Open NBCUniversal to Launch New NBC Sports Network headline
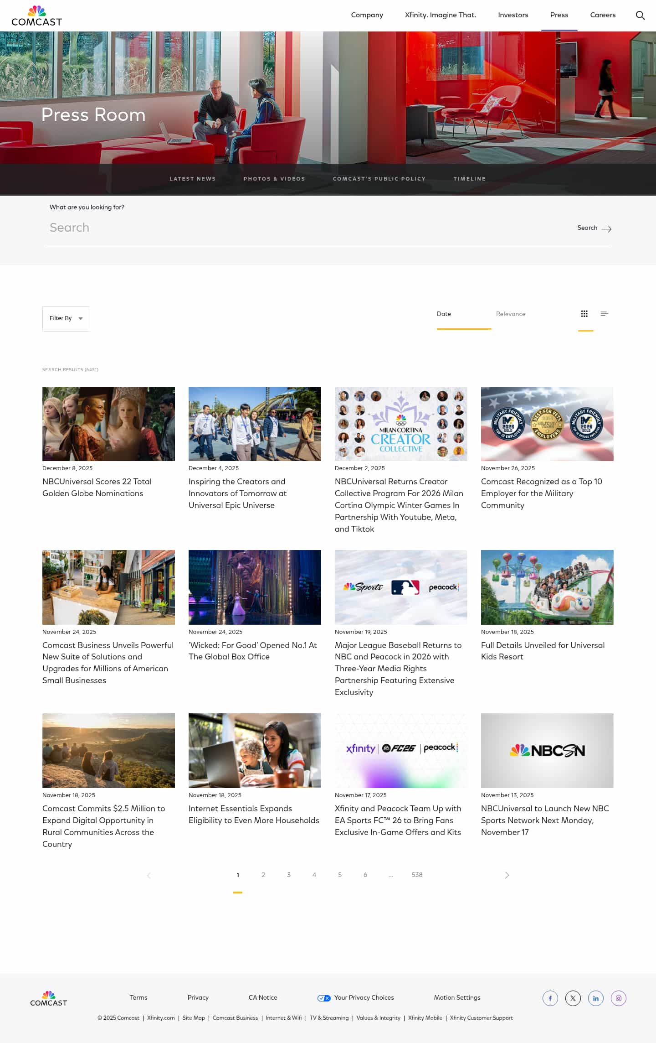The image size is (656, 1043). [545, 820]
